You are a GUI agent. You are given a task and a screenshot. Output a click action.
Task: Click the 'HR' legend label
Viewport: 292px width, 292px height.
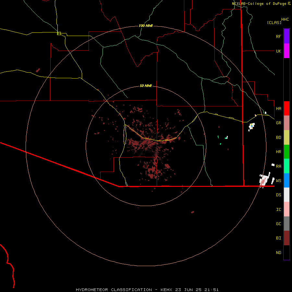pyautogui.click(x=278, y=152)
